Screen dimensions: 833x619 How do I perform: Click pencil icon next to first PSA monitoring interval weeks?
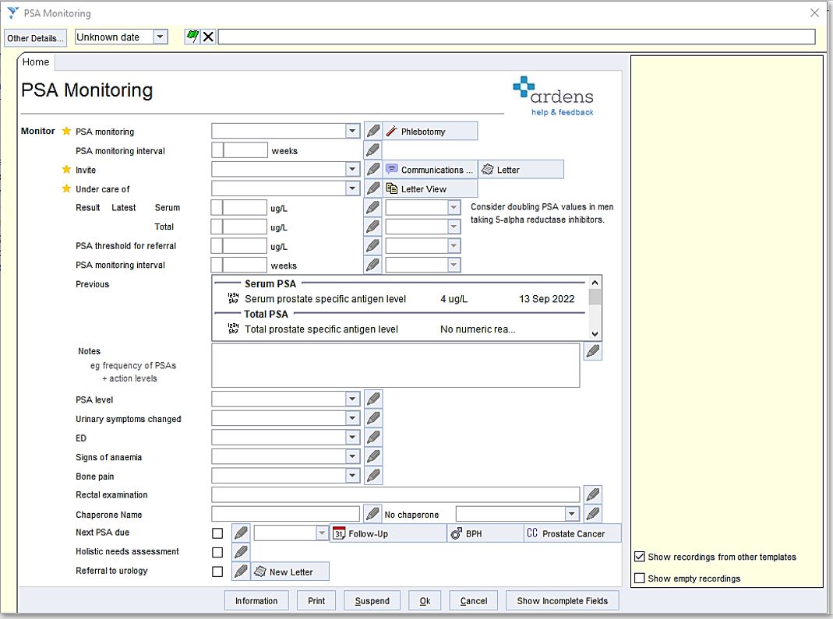[373, 150]
